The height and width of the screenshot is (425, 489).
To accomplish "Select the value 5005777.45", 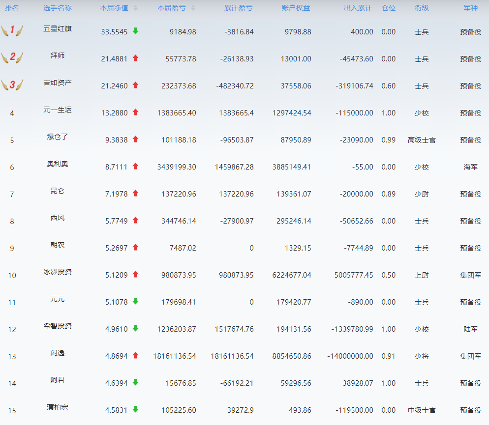I will (354, 275).
